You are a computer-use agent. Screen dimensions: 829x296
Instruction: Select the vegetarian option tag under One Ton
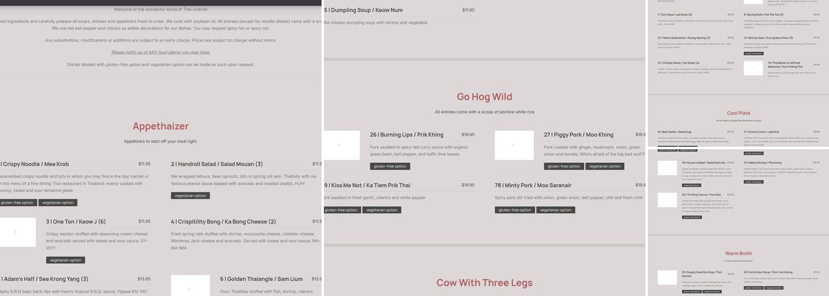click(x=66, y=260)
